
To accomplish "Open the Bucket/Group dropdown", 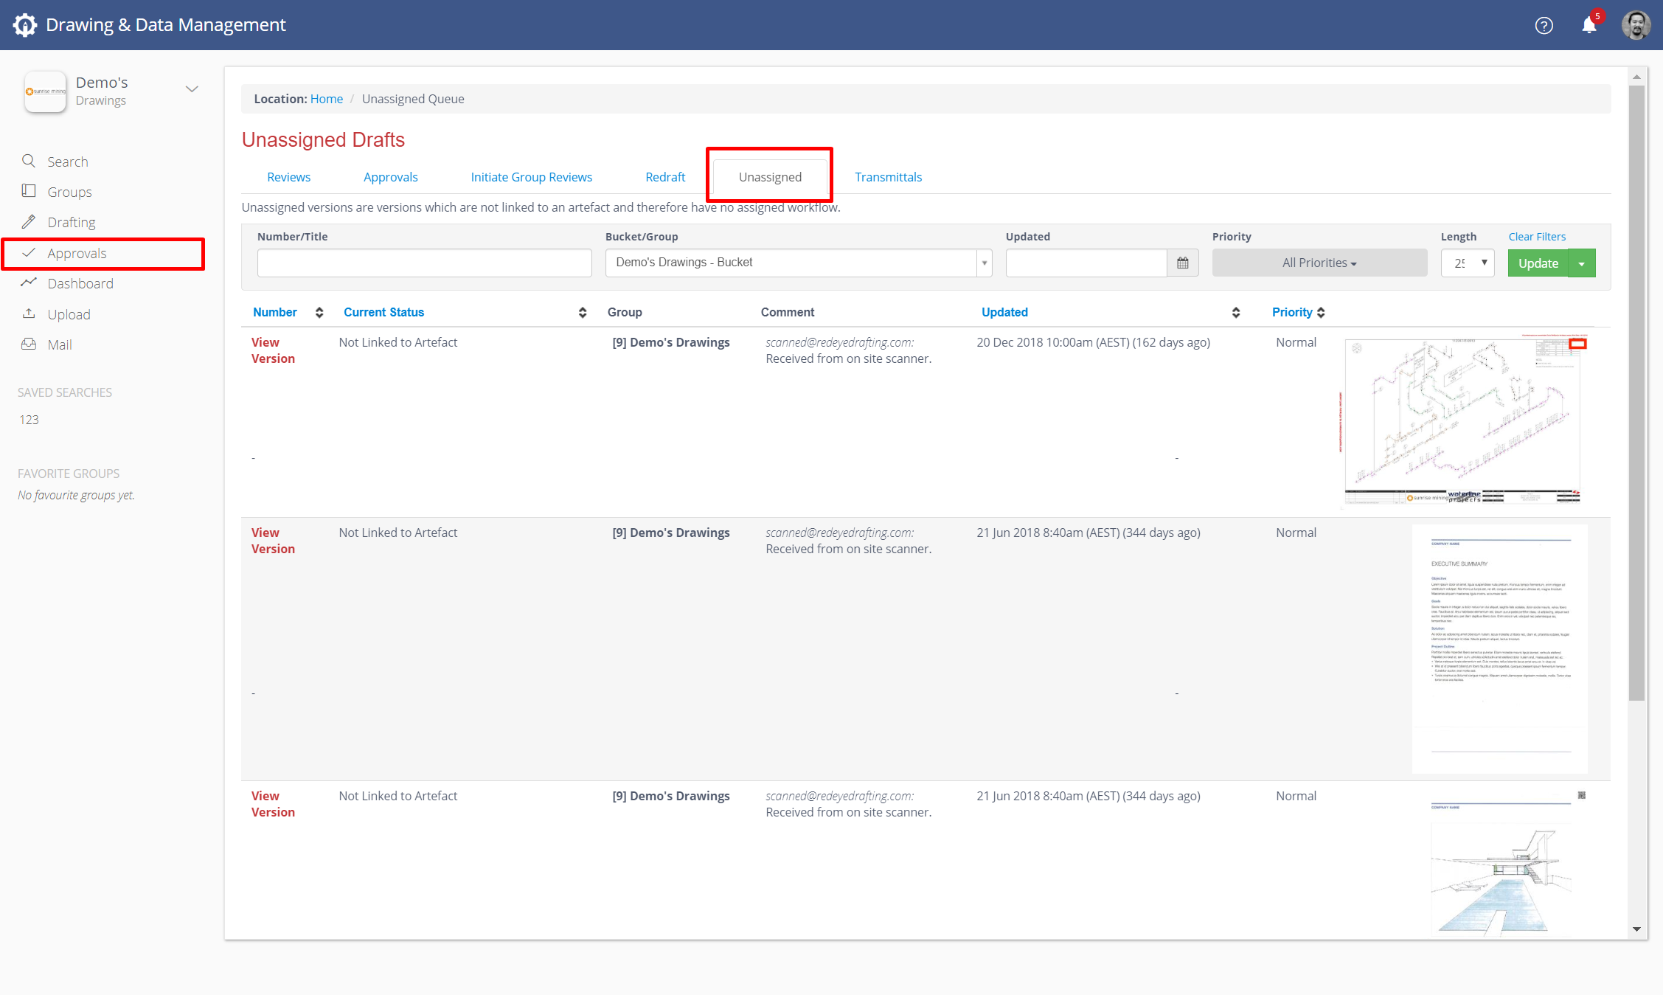I will 984,263.
